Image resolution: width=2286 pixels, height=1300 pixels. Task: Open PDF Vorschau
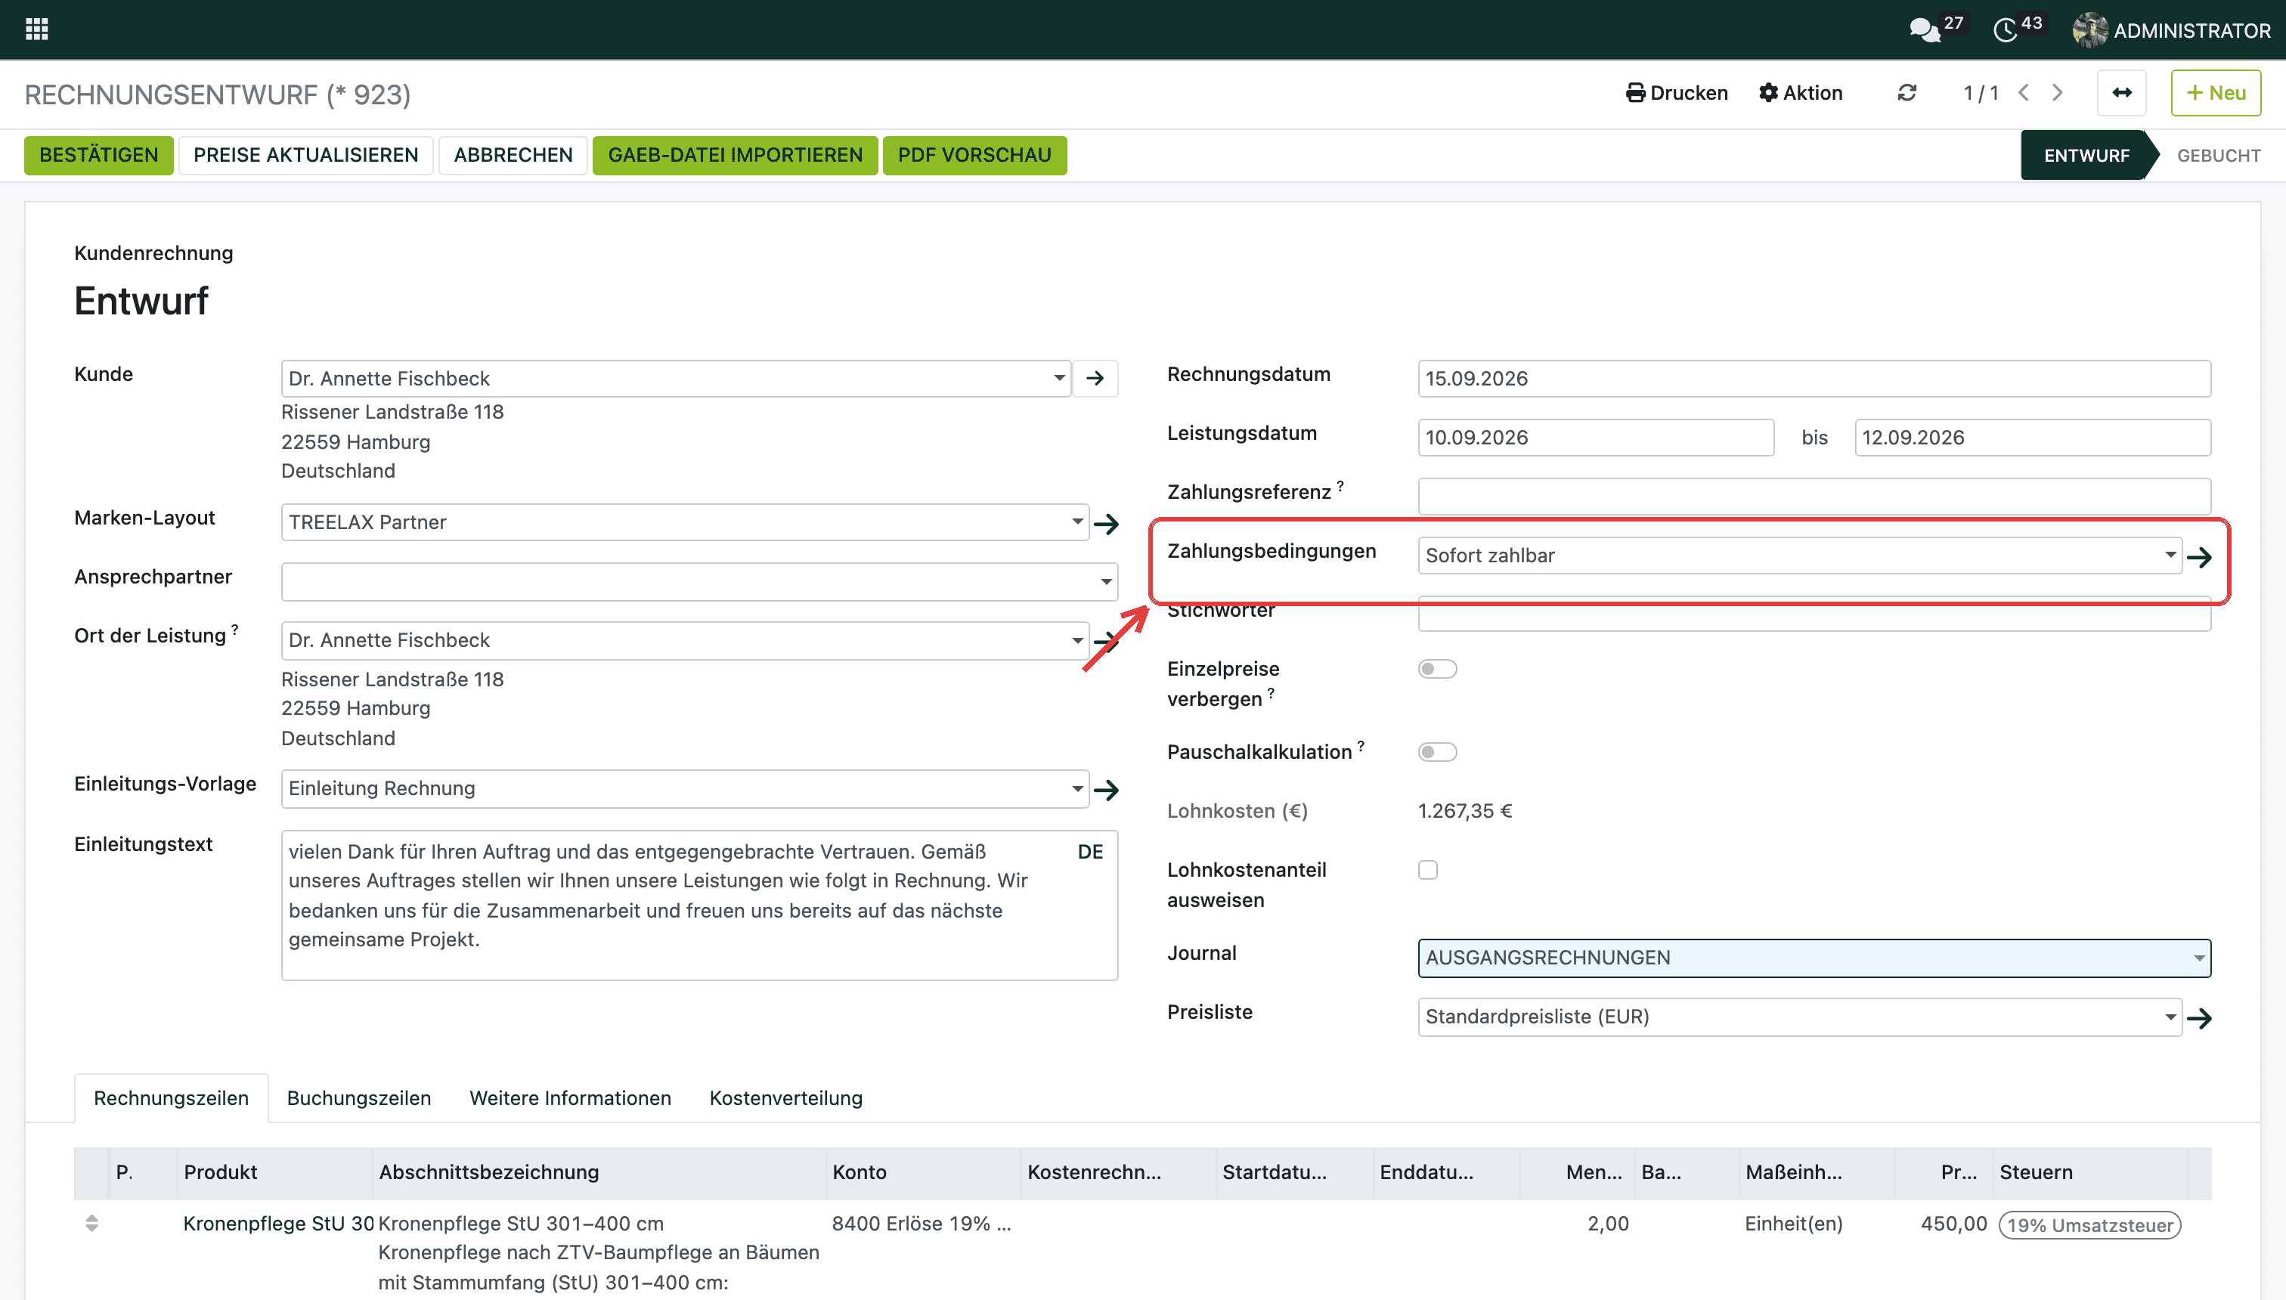[974, 156]
